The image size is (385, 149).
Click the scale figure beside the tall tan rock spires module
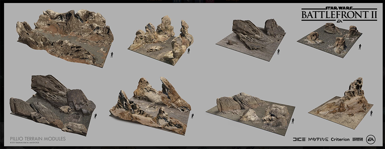[189, 51]
